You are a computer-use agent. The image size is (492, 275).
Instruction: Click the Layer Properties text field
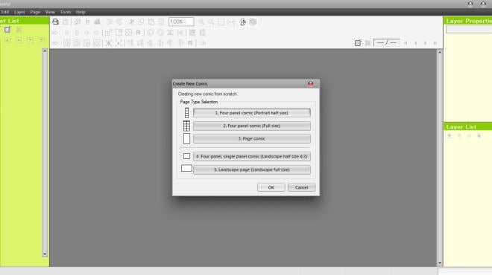469,29
